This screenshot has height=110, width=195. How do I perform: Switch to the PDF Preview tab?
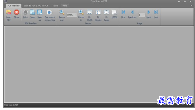(x=13, y=6)
